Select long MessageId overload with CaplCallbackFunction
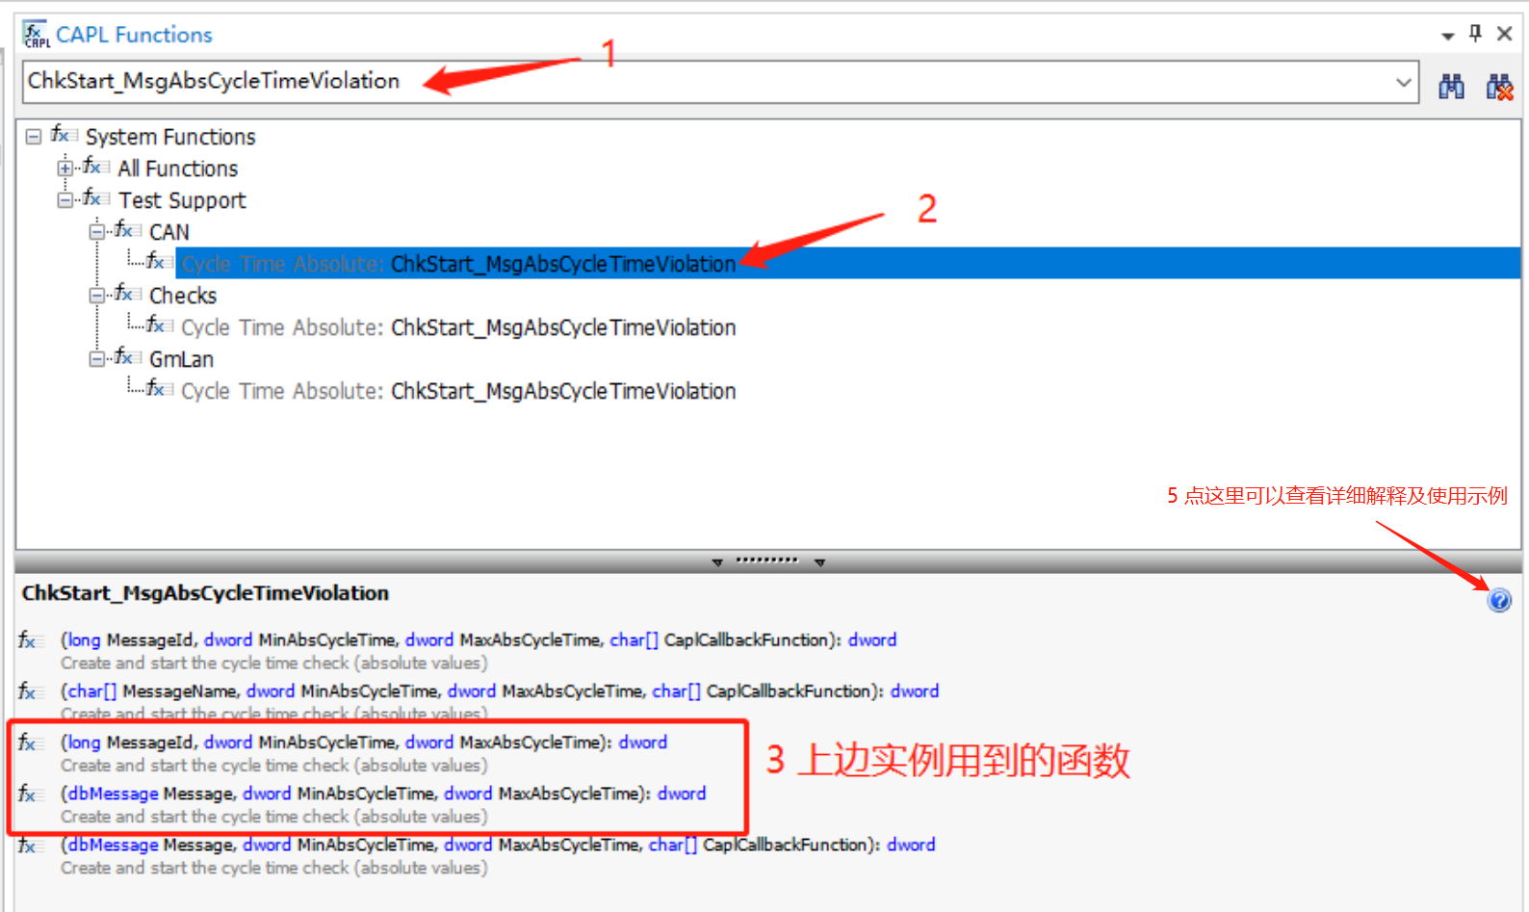Viewport: 1529px width, 912px height. pos(479,639)
